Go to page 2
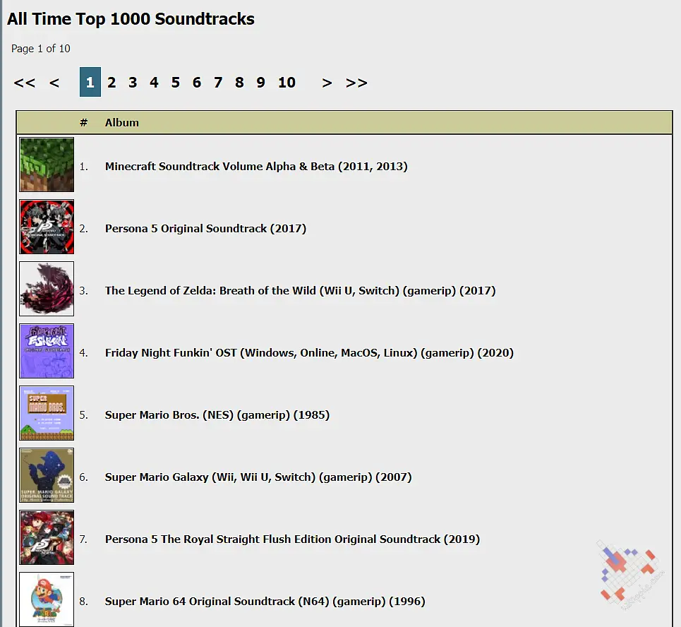The height and width of the screenshot is (627, 681). [x=112, y=82]
